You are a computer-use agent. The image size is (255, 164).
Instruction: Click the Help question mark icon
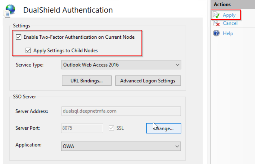click(x=216, y=33)
